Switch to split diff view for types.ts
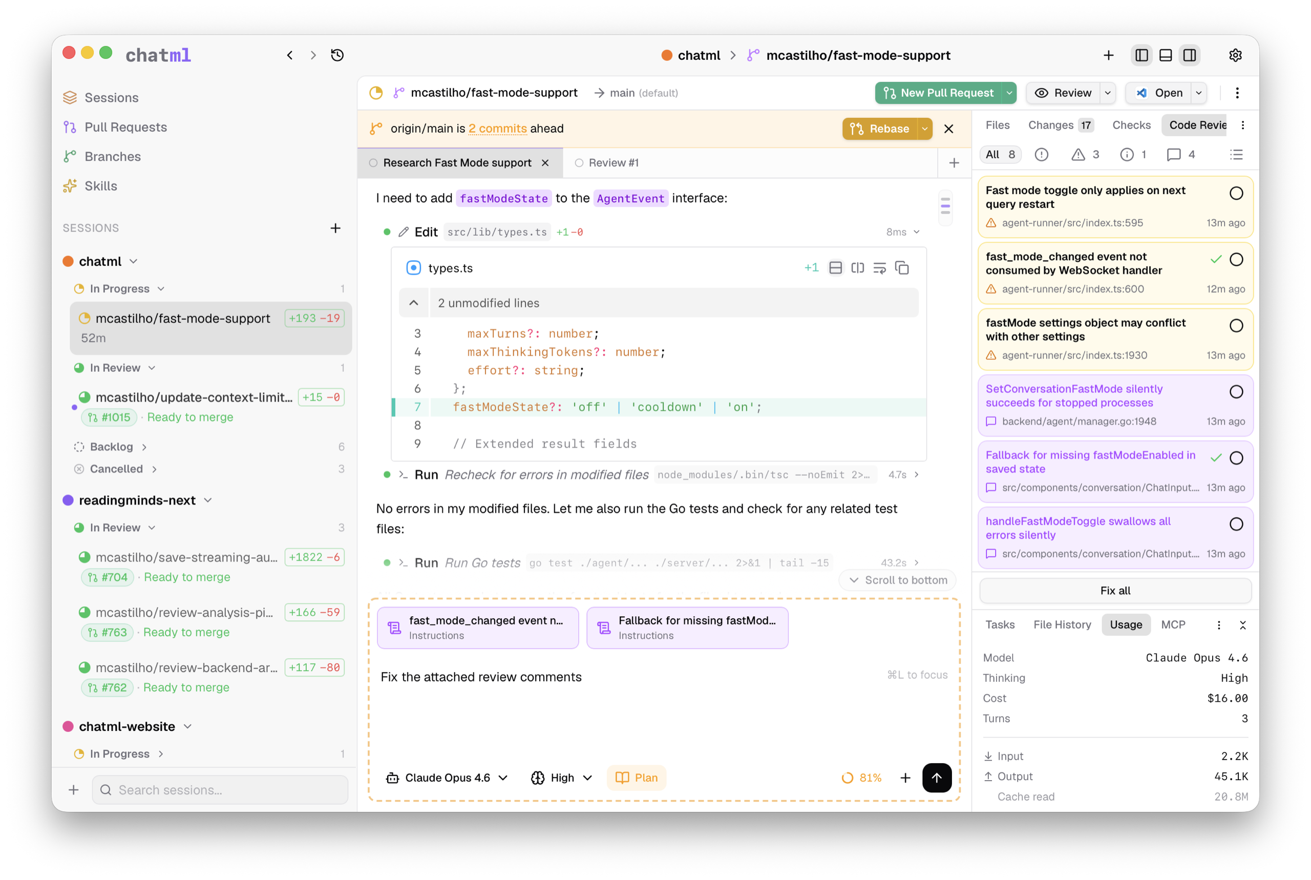The width and height of the screenshot is (1311, 880). [858, 268]
